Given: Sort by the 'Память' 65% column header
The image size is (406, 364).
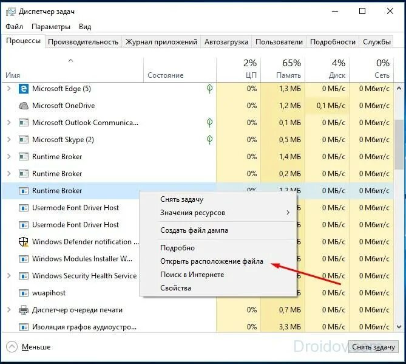Looking at the screenshot, I should pyautogui.click(x=283, y=69).
